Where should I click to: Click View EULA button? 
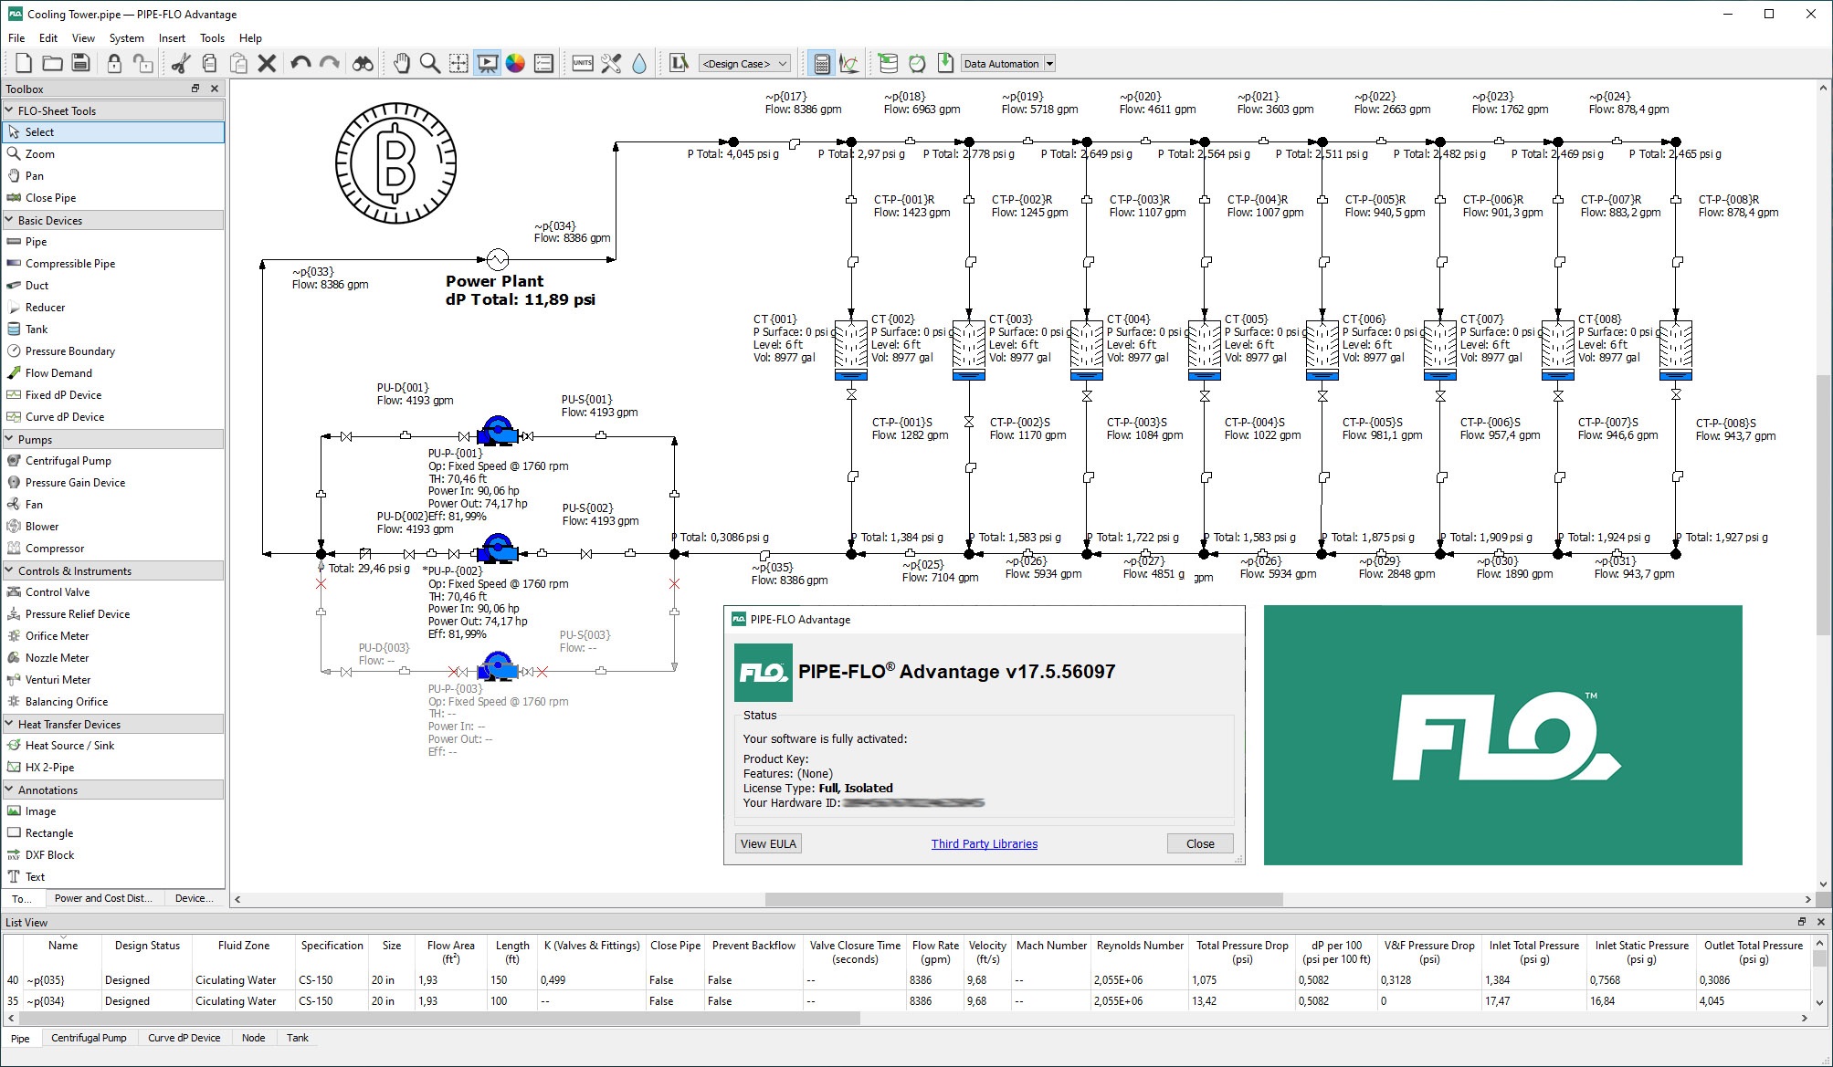768,843
